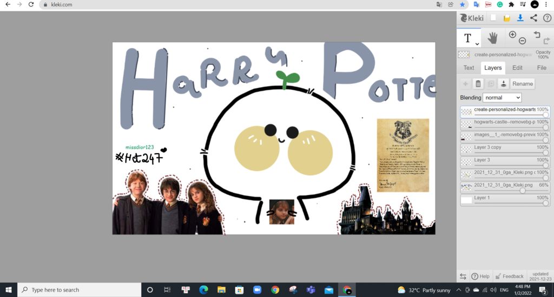Screen dimensions: 554x297
Task: Open the Grammarly extension icon
Action: click(x=499, y=4)
